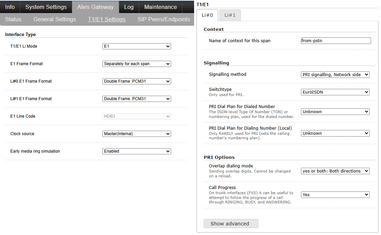The height and width of the screenshot is (235, 381).
Task: Open the Status sub-menu
Action: (x=13, y=19)
